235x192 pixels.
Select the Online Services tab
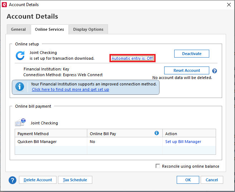click(x=50, y=29)
